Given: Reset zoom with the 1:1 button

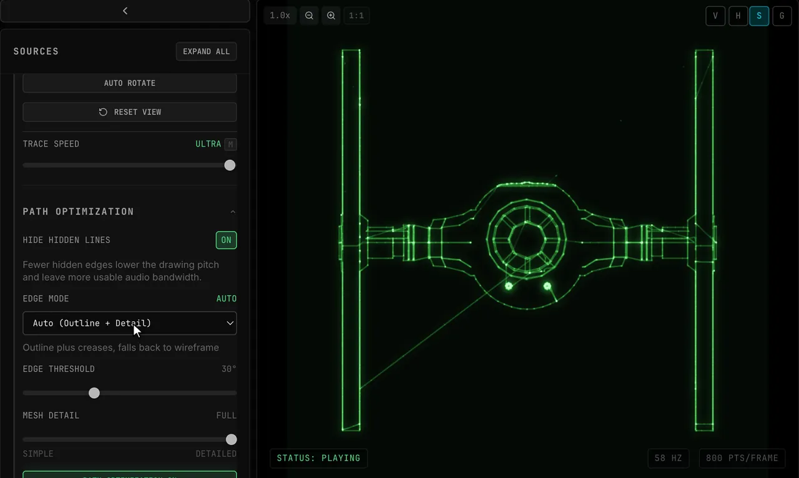Looking at the screenshot, I should (356, 16).
